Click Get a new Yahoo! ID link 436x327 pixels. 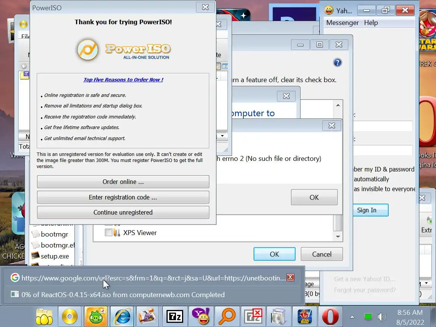[x=364, y=279]
